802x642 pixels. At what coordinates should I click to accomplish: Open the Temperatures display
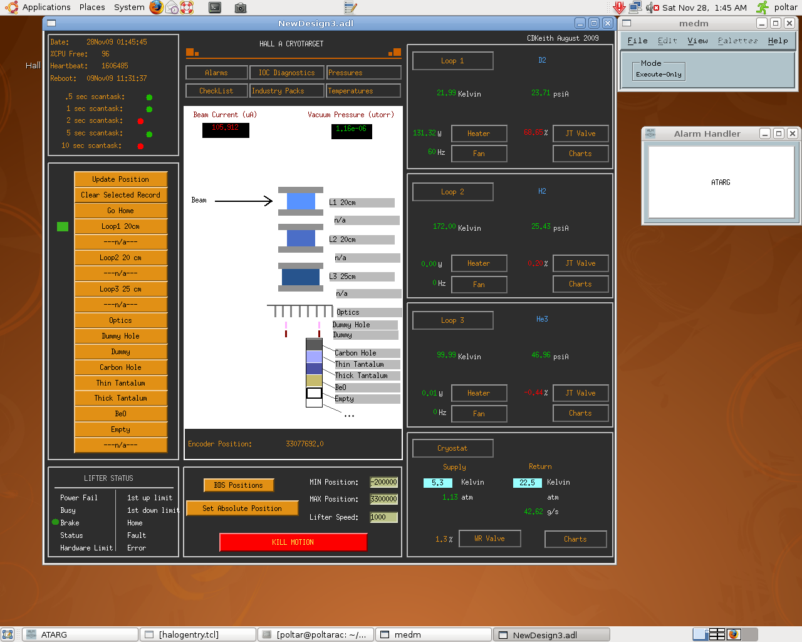click(363, 91)
